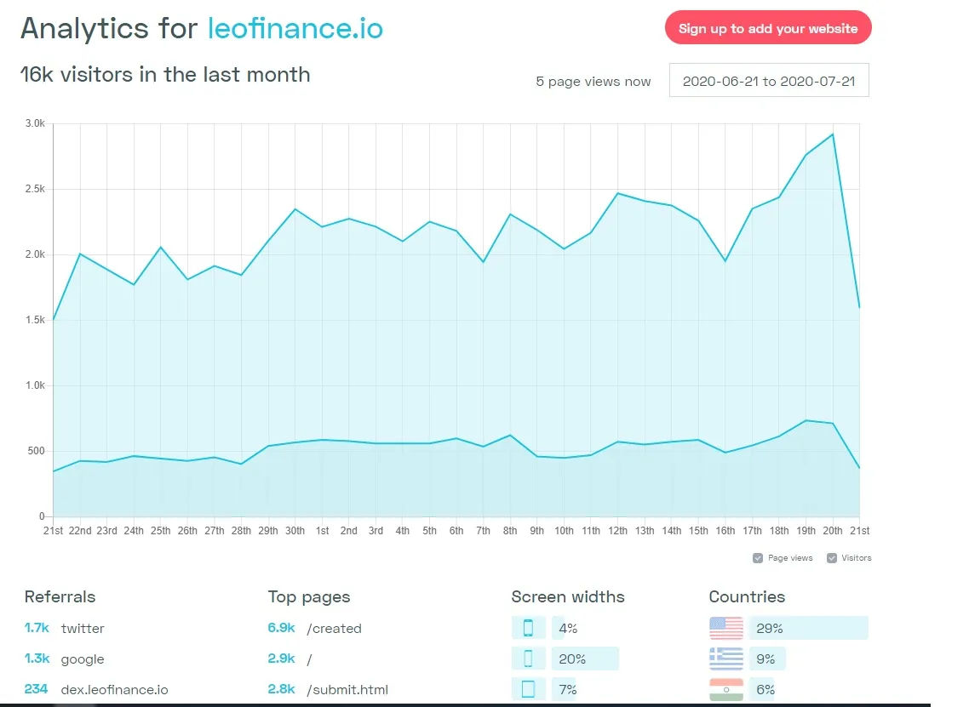Open the leofinance.io link in heading
Image resolution: width=969 pixels, height=707 pixels.
pos(295,28)
